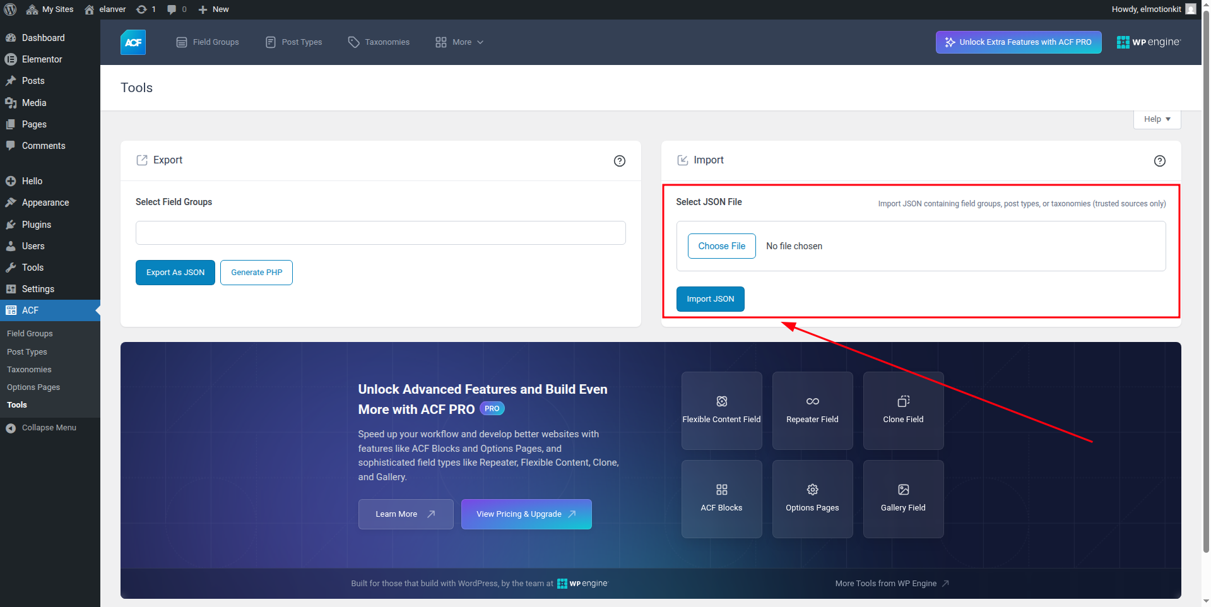Image resolution: width=1211 pixels, height=607 pixels.
Task: Click the WP Engine logo in header
Action: click(1149, 42)
